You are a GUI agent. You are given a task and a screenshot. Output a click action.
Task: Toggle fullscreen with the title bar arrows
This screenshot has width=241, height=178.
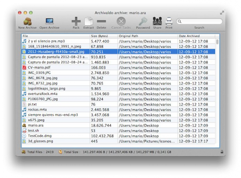(x=222, y=13)
